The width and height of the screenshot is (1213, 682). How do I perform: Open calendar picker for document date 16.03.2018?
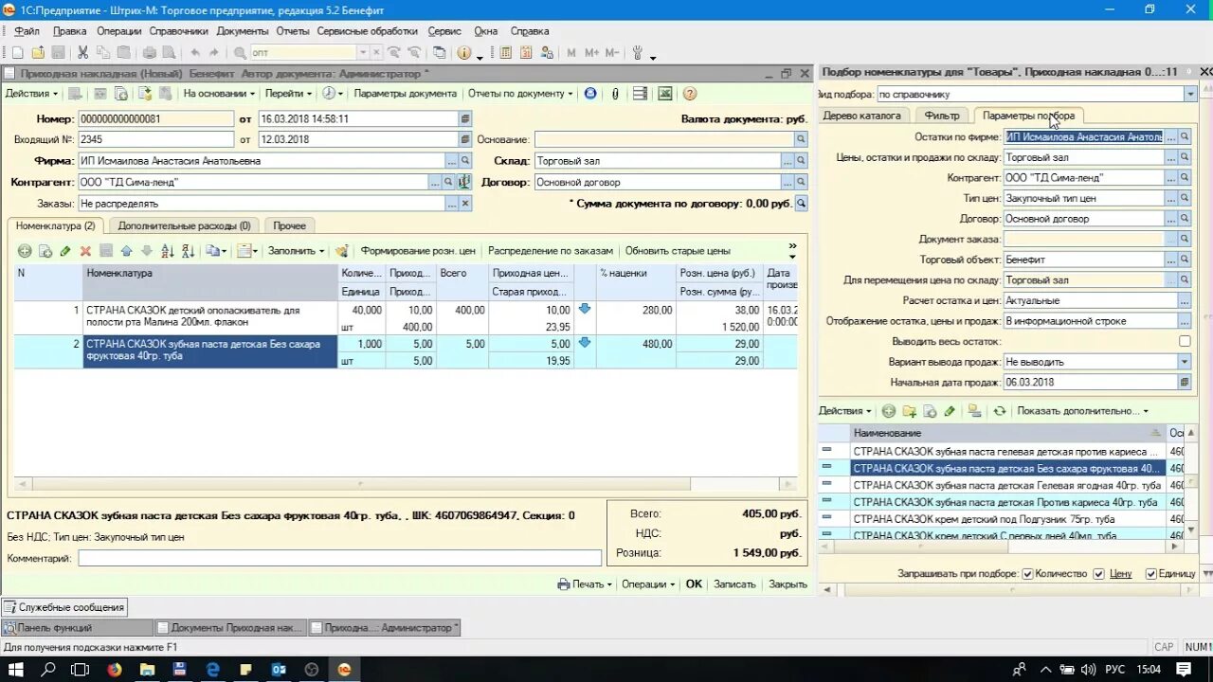click(464, 119)
